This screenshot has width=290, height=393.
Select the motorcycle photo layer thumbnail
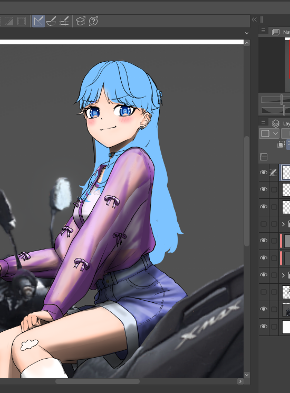(286, 309)
